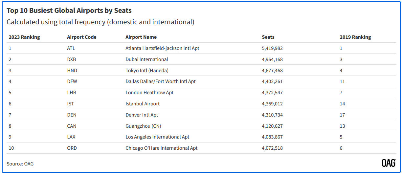This screenshot has height=175, width=402.
Task: Click the 2023 Ranking column header
Action: coord(24,37)
